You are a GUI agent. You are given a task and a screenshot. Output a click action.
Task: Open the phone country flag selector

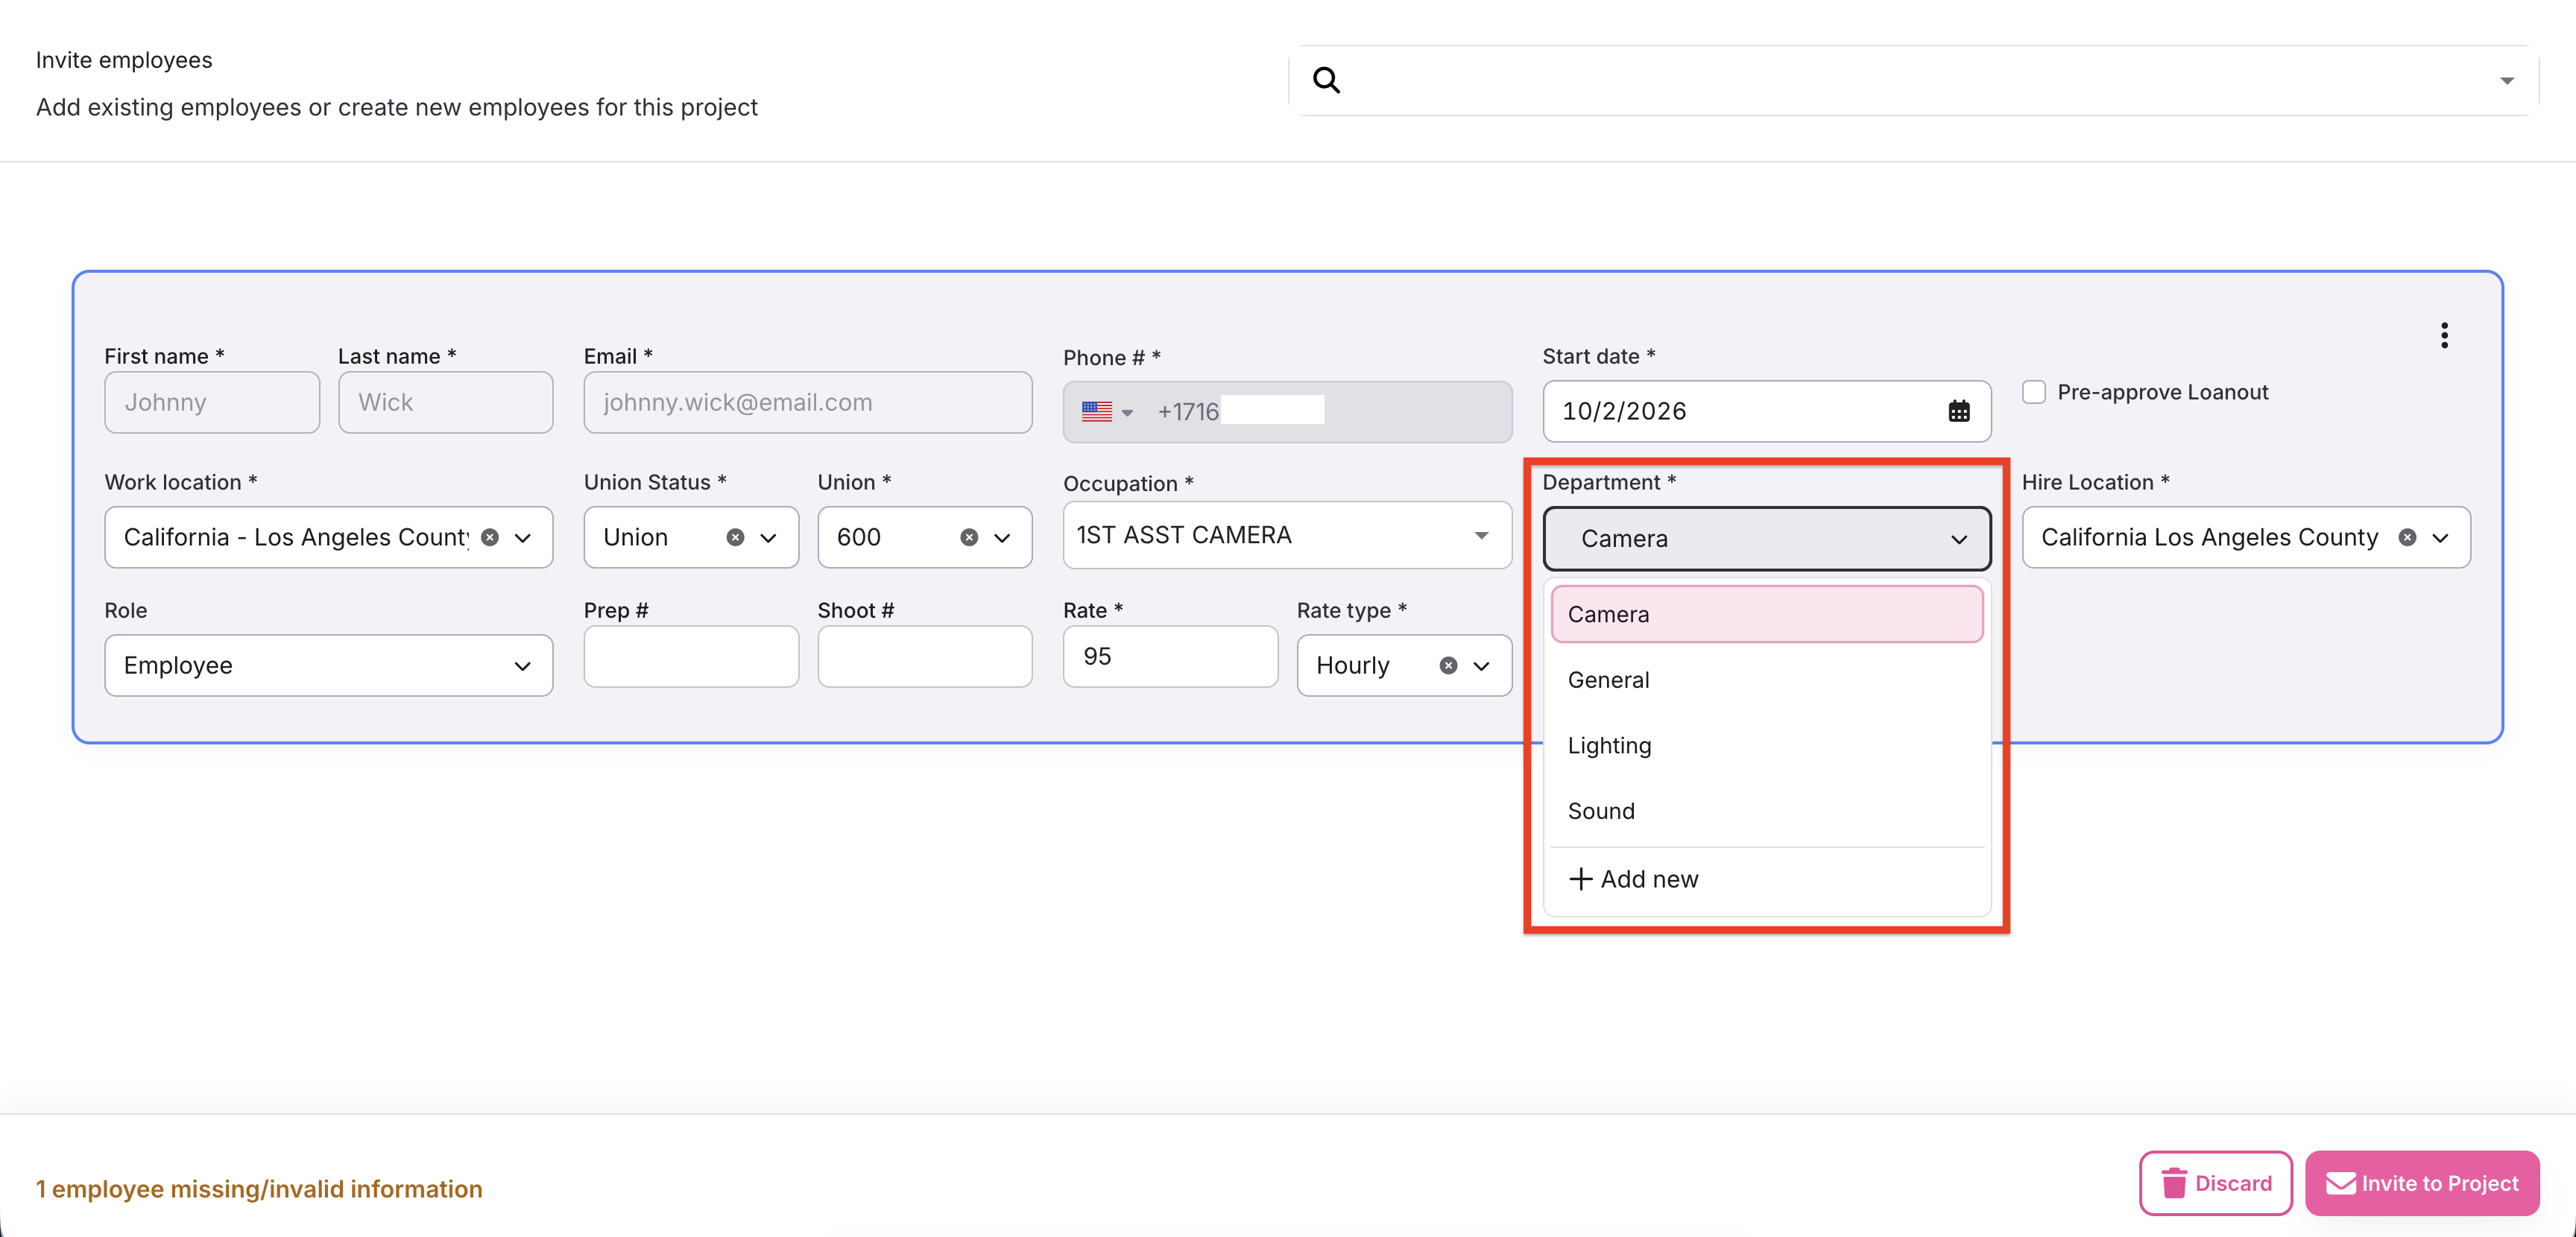(x=1107, y=411)
